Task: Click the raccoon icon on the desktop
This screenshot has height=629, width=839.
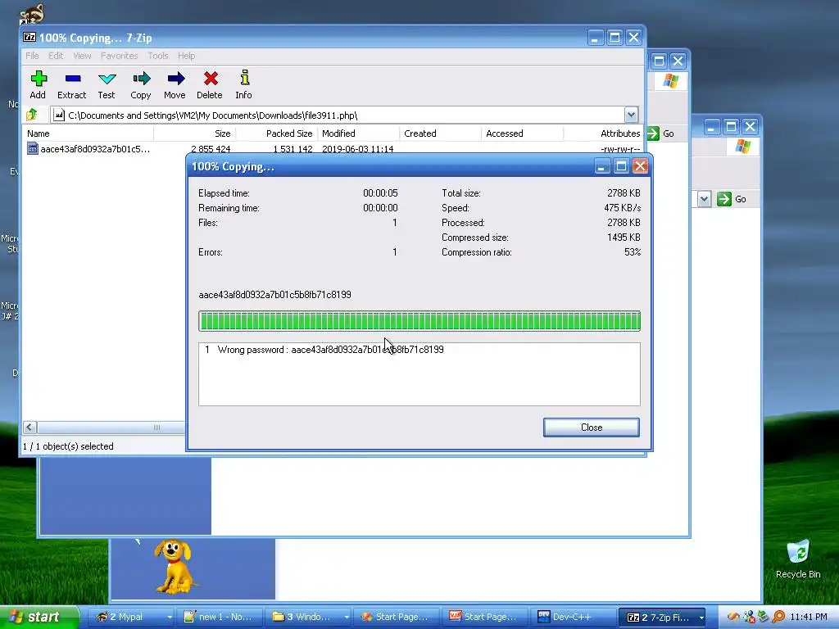Action: click(31, 14)
